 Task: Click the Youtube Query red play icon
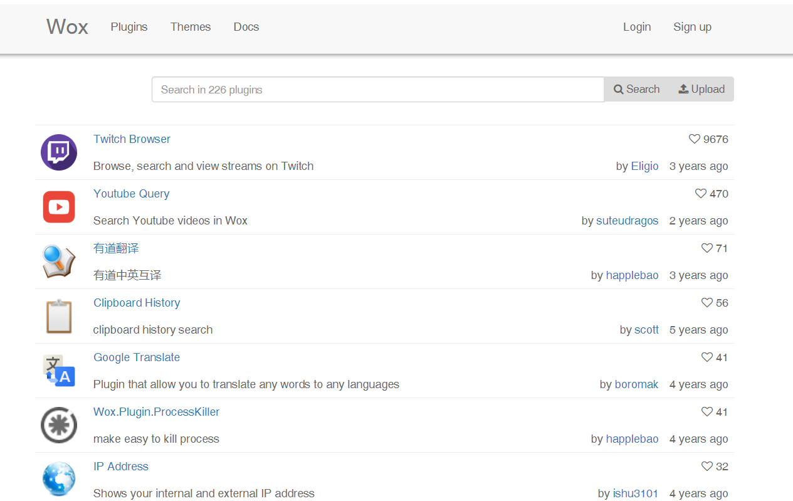pos(59,207)
